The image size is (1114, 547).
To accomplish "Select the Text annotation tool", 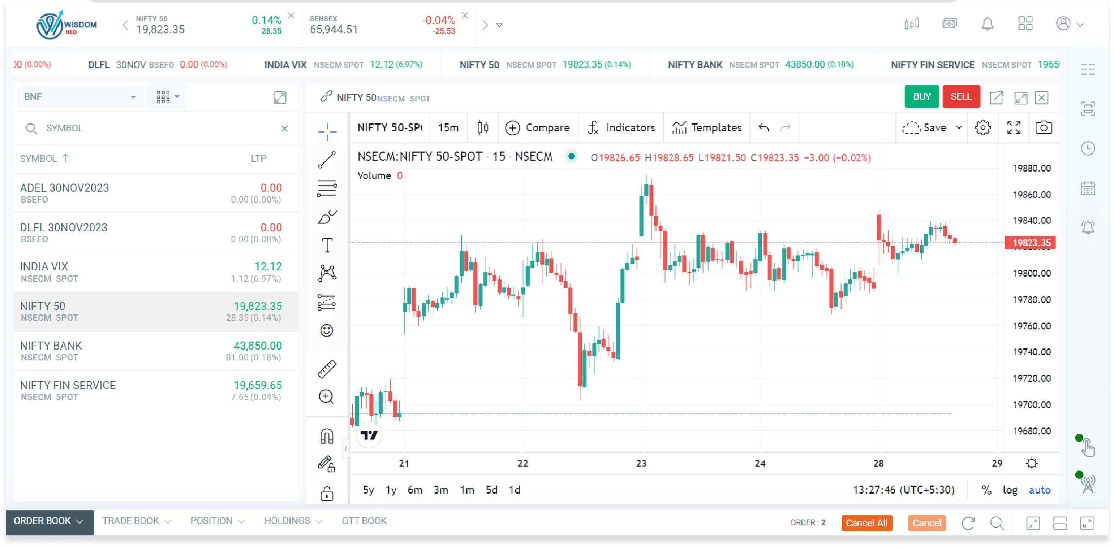I will pyautogui.click(x=327, y=245).
